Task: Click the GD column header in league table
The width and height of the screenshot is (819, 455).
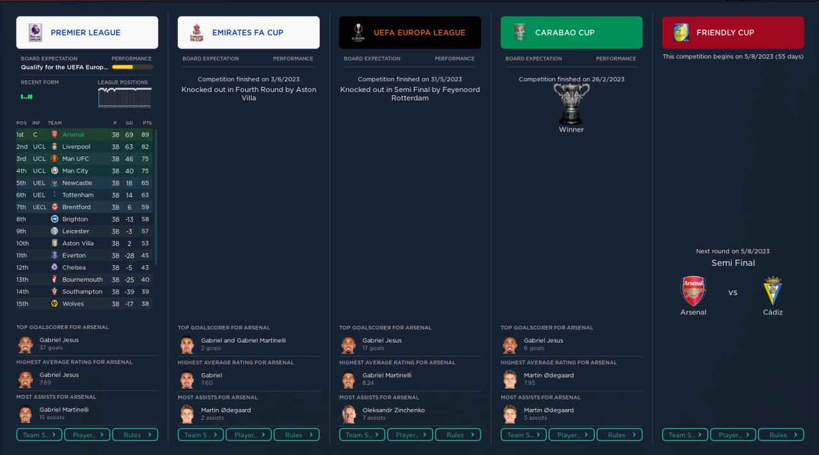Action: click(129, 123)
